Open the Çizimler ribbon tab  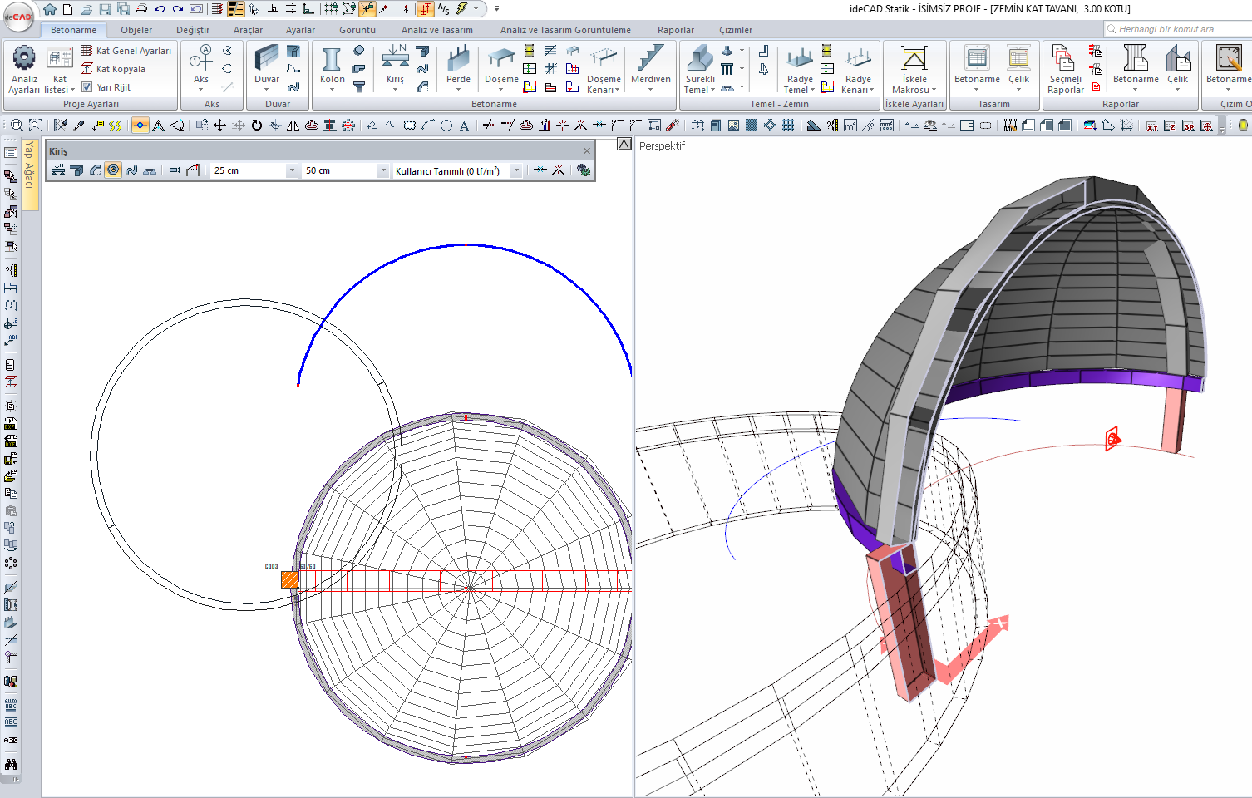point(736,30)
